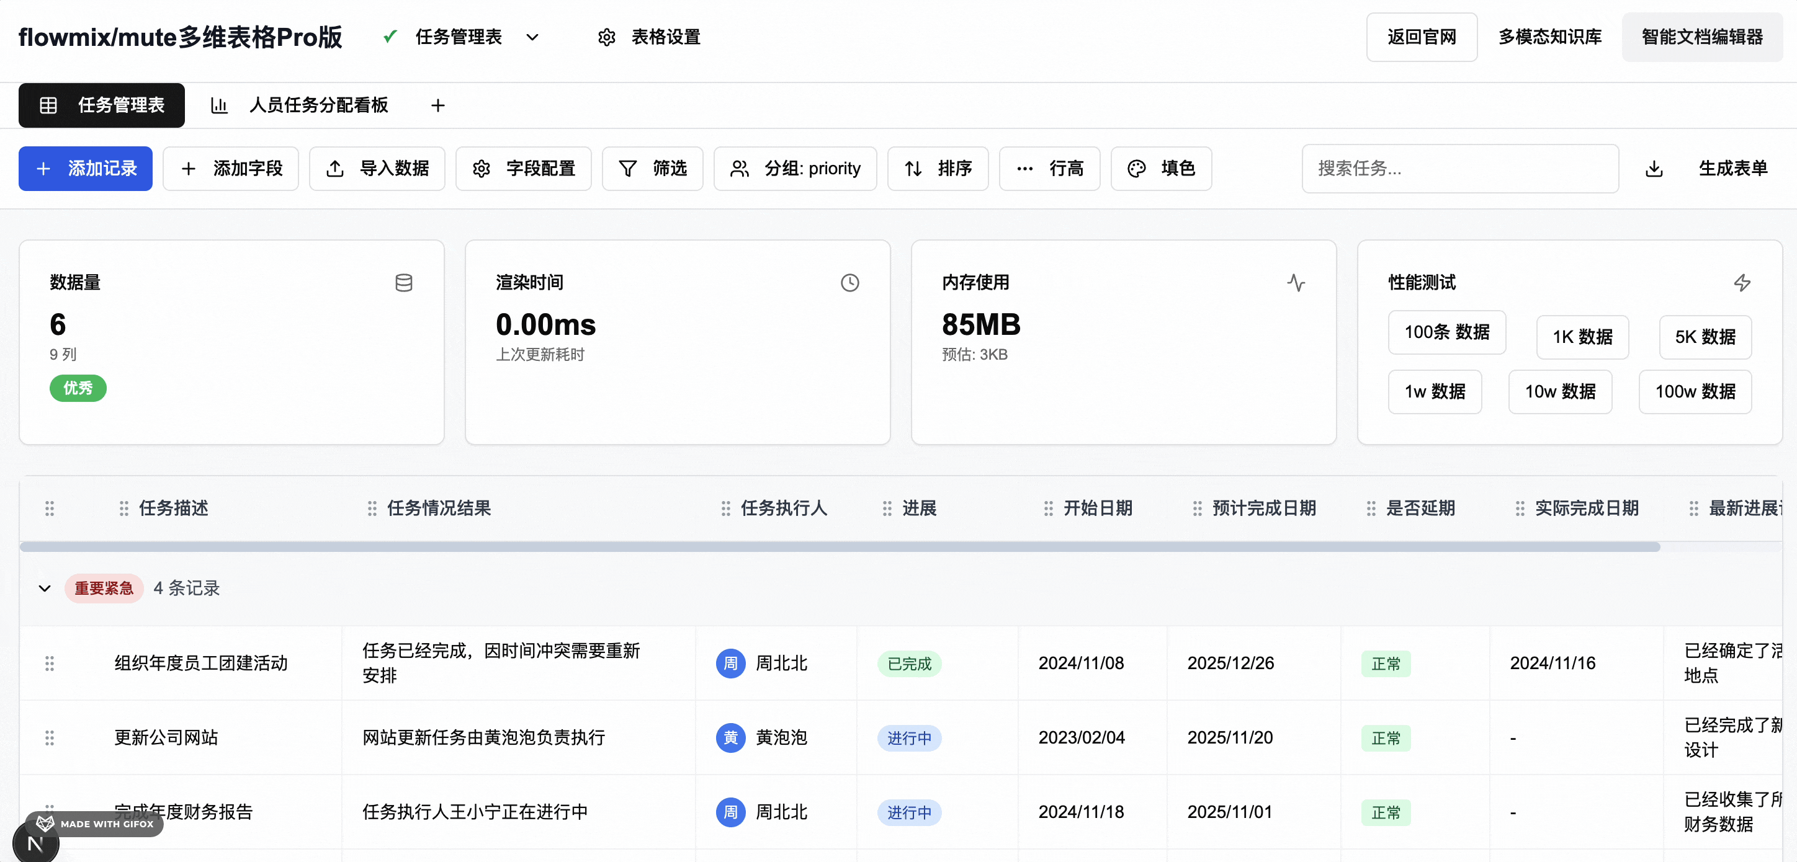This screenshot has height=862, width=1797.
Task: Open 多模态知识库 link
Action: point(1549,37)
